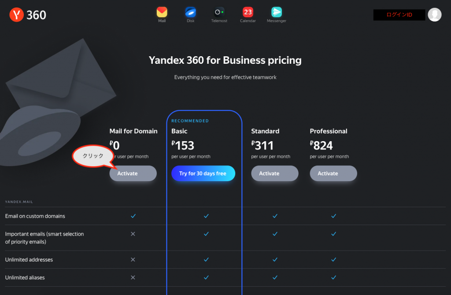This screenshot has height=295, width=451.
Task: Select the Unlimited aliases row label
Action: 25,277
